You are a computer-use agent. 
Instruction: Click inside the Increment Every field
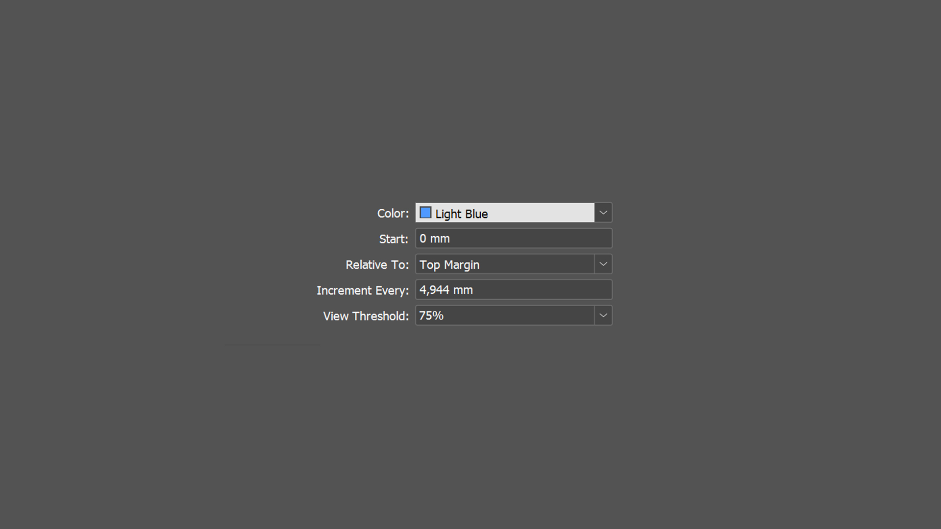click(513, 289)
